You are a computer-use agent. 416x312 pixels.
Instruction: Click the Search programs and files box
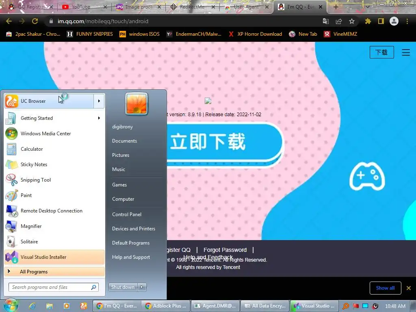click(x=54, y=287)
